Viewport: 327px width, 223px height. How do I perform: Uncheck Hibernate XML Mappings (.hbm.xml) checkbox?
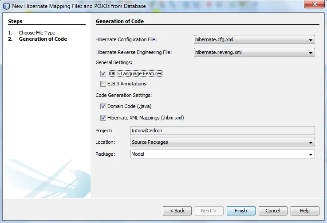click(x=103, y=118)
